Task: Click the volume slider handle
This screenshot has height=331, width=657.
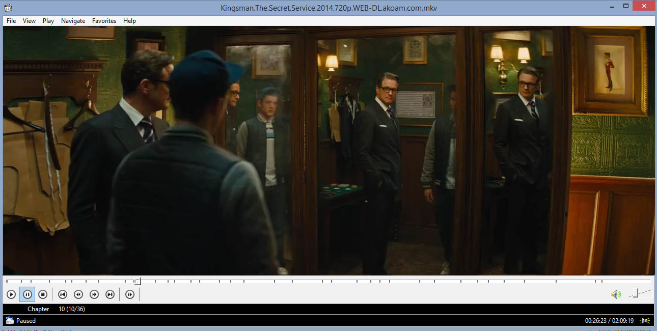Action: 635,293
